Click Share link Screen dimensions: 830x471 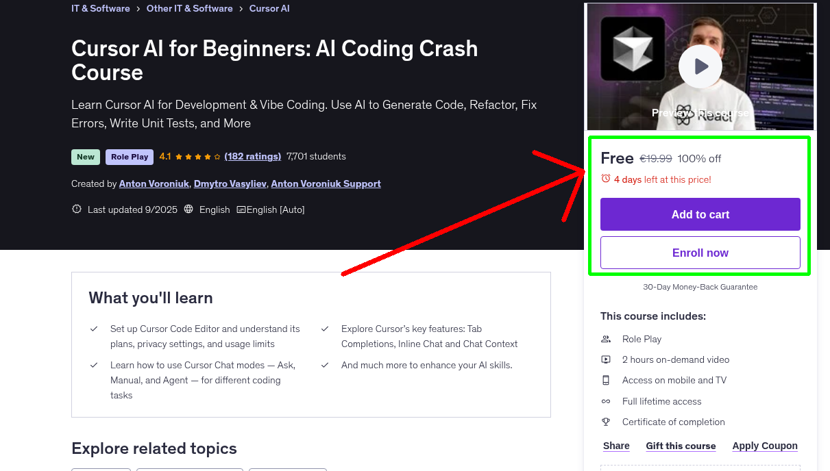pyautogui.click(x=616, y=446)
